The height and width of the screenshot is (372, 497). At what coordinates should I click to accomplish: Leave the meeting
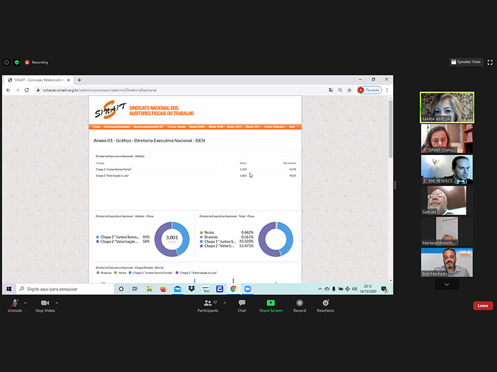click(x=483, y=306)
